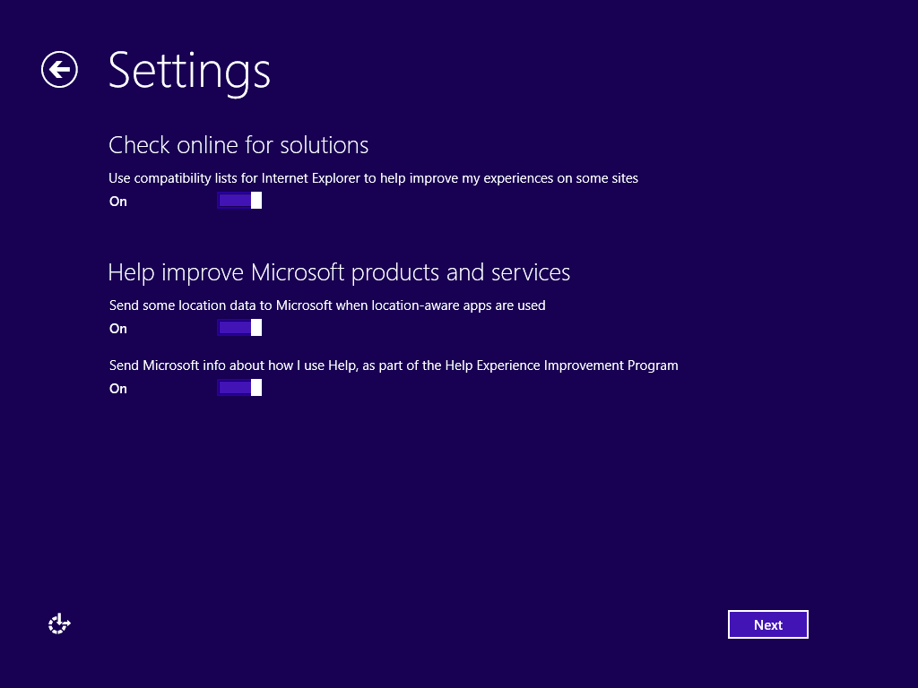Click white thumb of compatibility lists switch

coord(256,201)
